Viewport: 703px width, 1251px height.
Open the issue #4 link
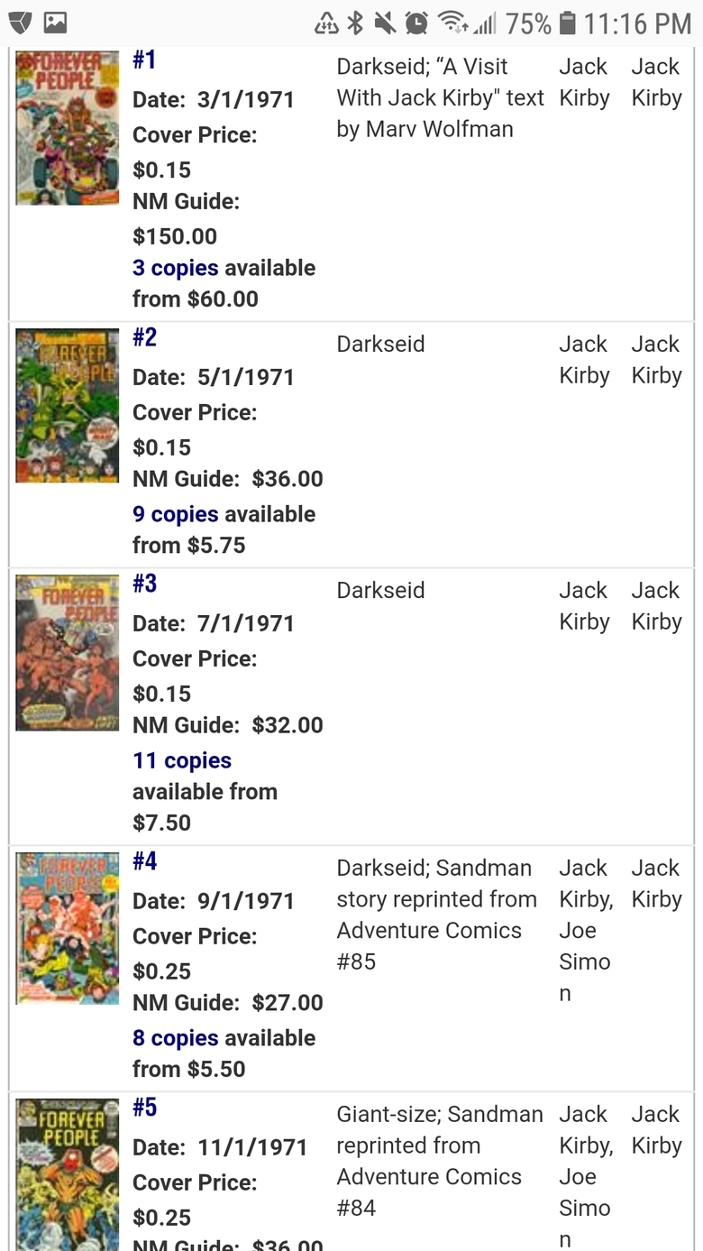coord(144,862)
